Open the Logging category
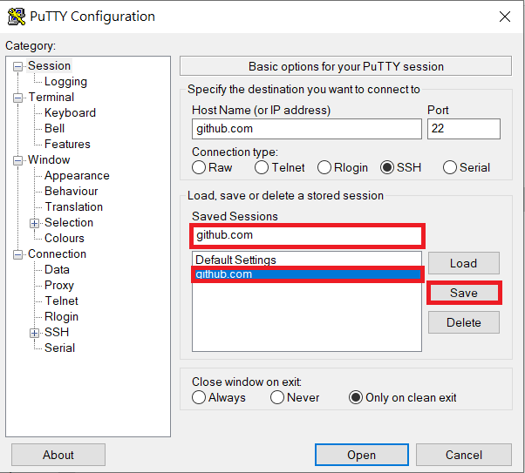525x473 pixels. point(65,81)
